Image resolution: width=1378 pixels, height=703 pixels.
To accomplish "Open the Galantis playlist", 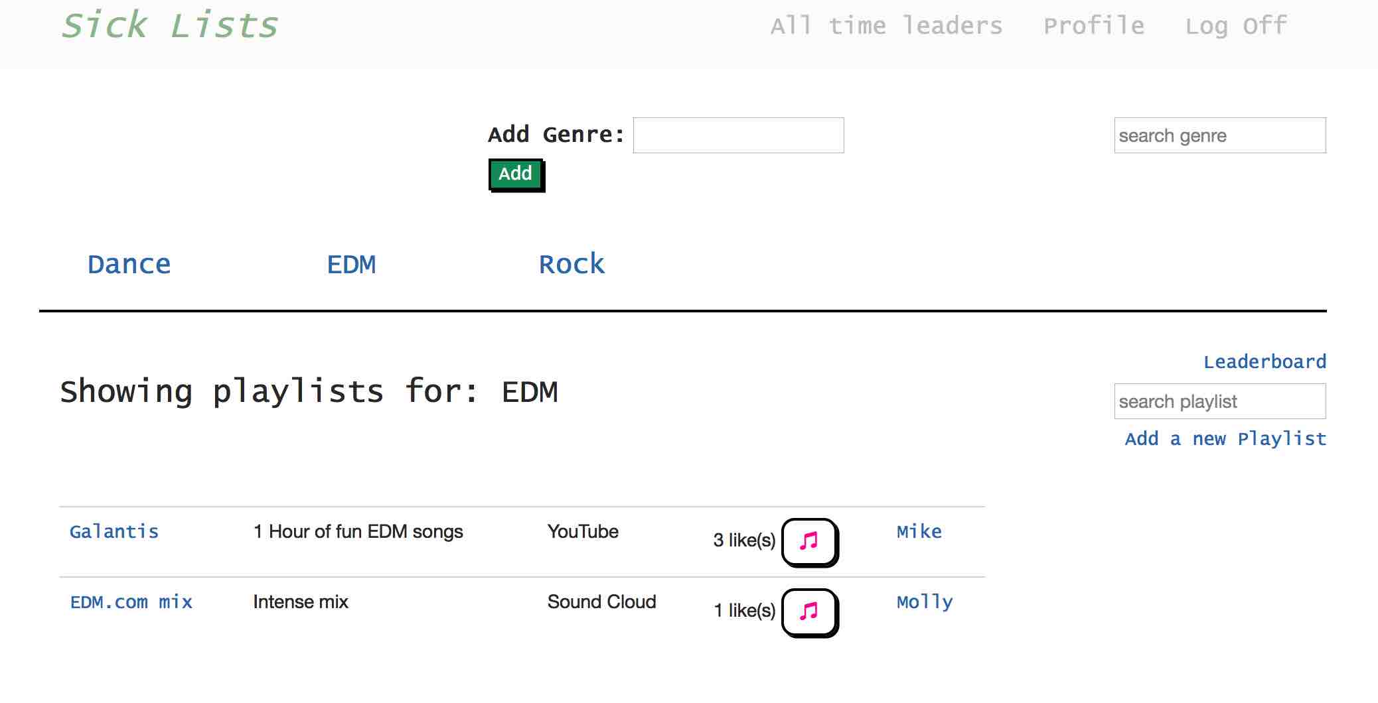I will pos(114,532).
